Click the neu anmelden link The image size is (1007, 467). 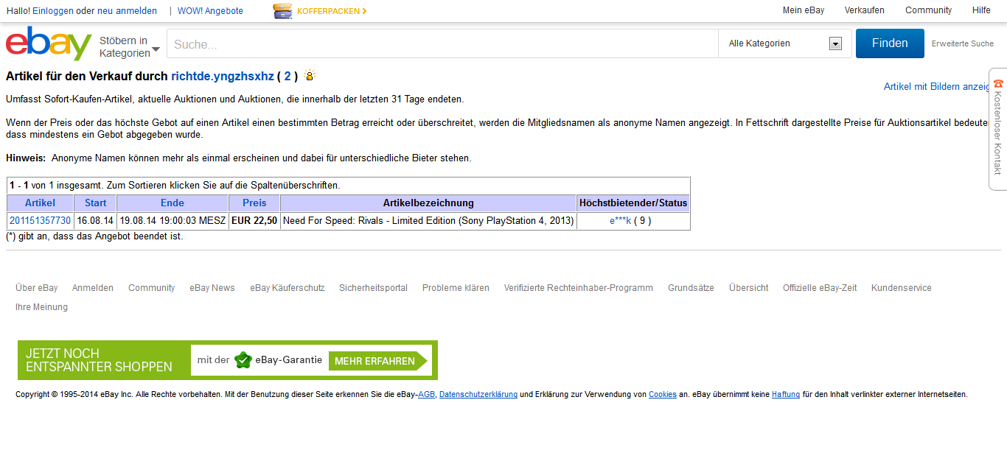click(127, 11)
